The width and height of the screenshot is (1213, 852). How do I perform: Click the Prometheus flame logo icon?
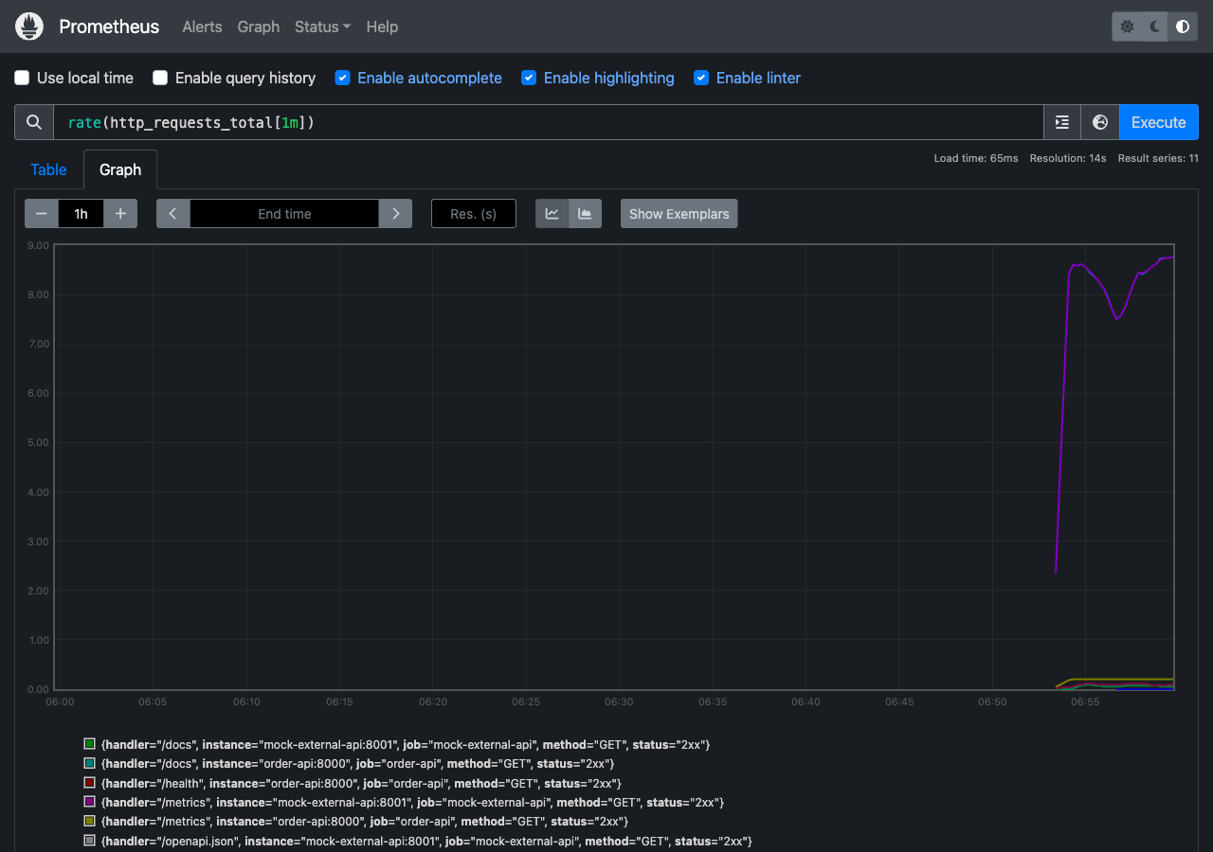click(x=29, y=27)
